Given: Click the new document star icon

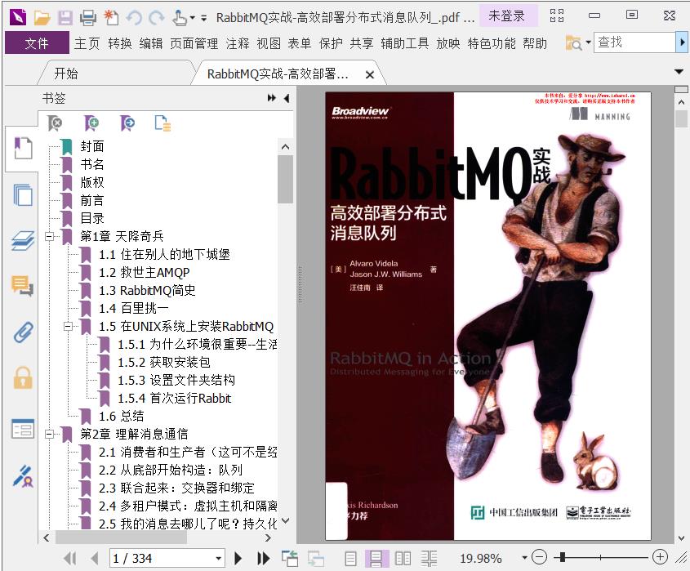Looking at the screenshot, I should 111,18.
